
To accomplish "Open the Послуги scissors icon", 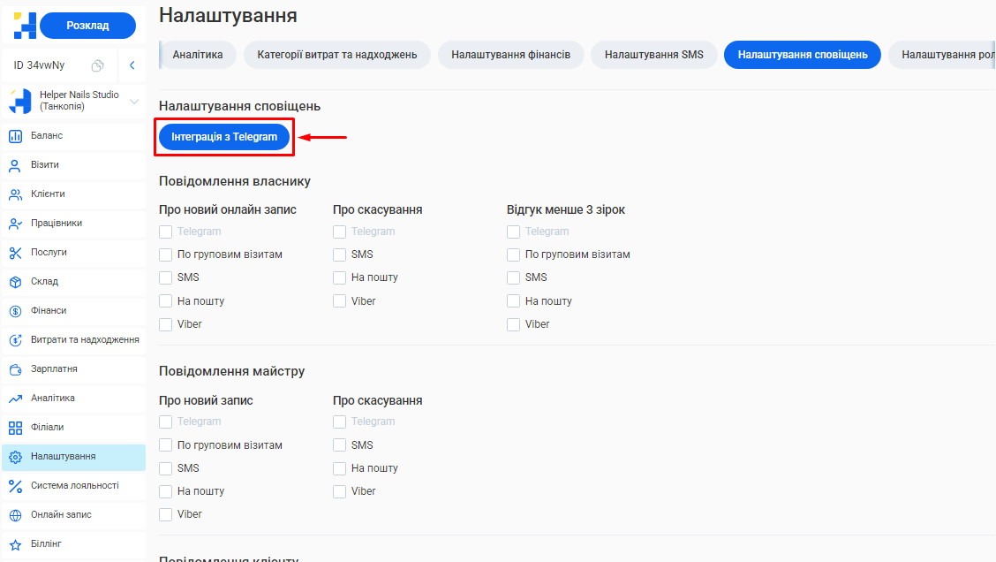I will [15, 253].
